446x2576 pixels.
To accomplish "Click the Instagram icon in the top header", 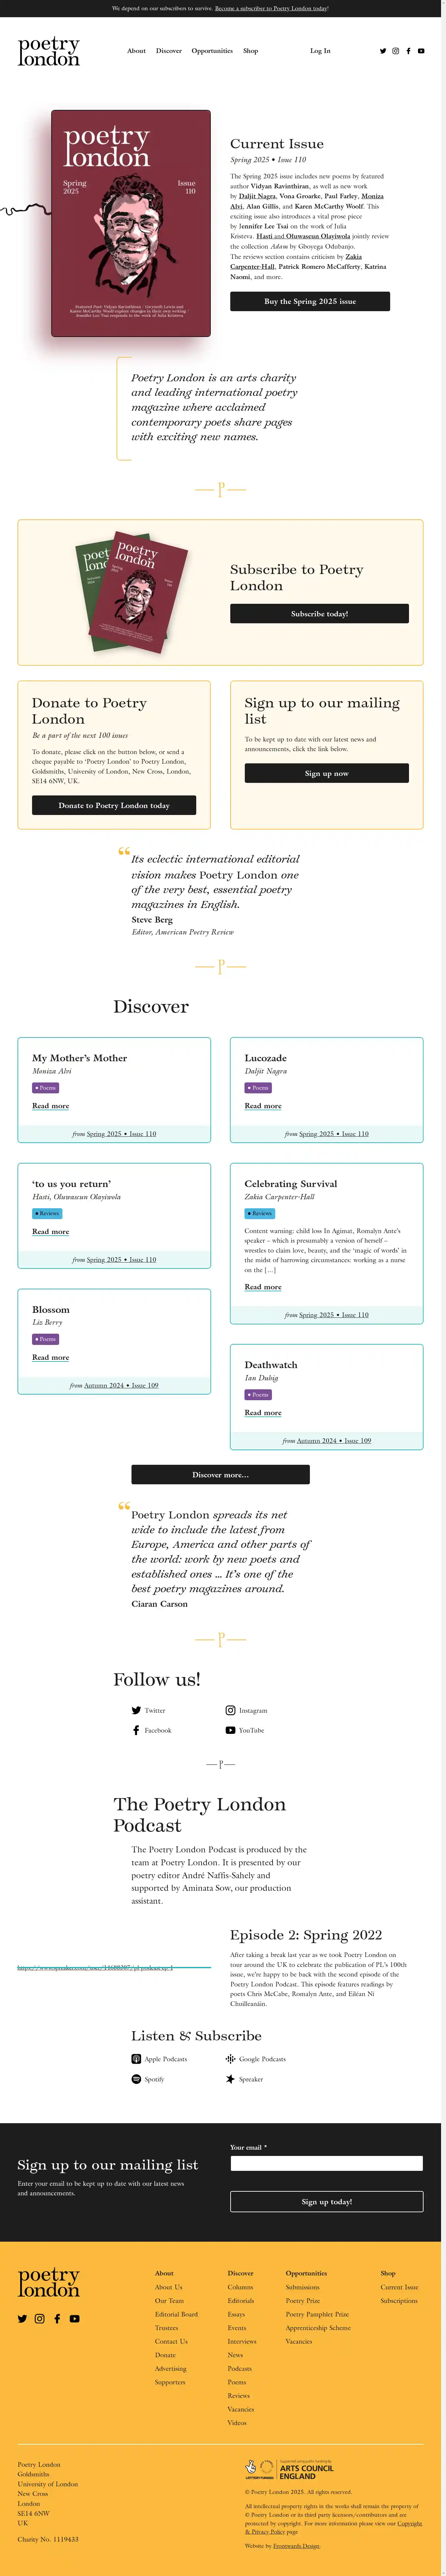I will click(x=395, y=51).
